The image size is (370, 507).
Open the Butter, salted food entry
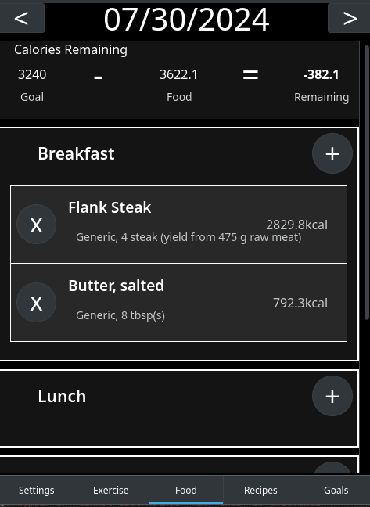[178, 303]
